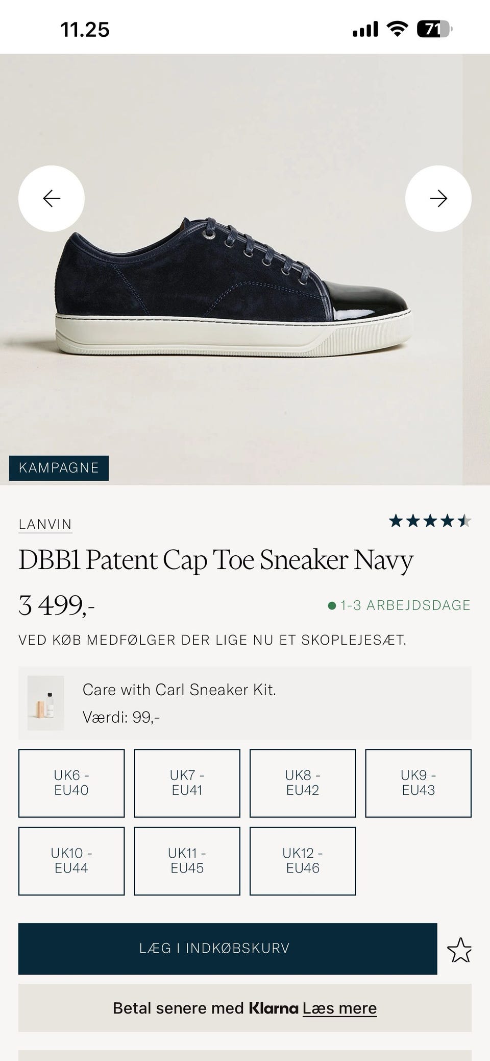Tap the Care with Carl kit thumbnail
490x1061 pixels.
point(46,703)
